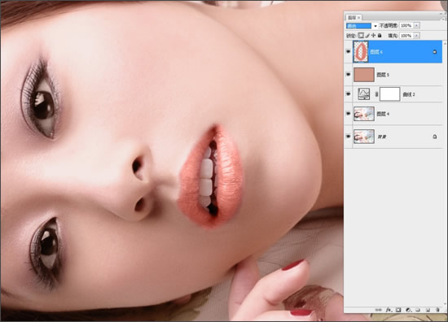Create new fill or adjustment layer
The image size is (448, 322).
[x=408, y=310]
